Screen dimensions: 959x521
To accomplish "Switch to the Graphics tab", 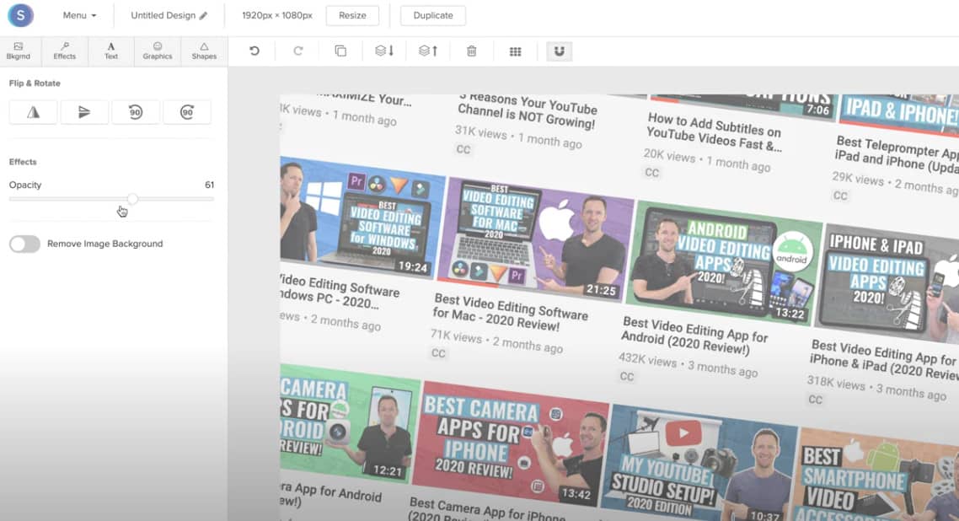I will (x=158, y=51).
